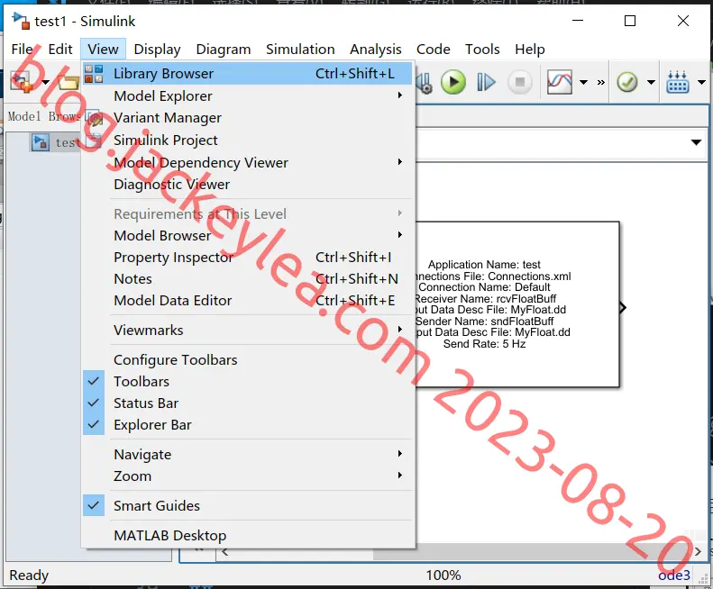Expand Zoom submenu arrow
The width and height of the screenshot is (713, 589).
(399, 476)
